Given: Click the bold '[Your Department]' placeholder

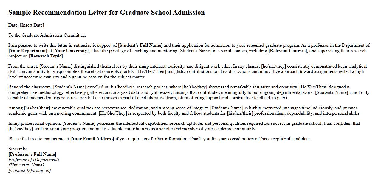Looking at the screenshot, I should 28,51.
